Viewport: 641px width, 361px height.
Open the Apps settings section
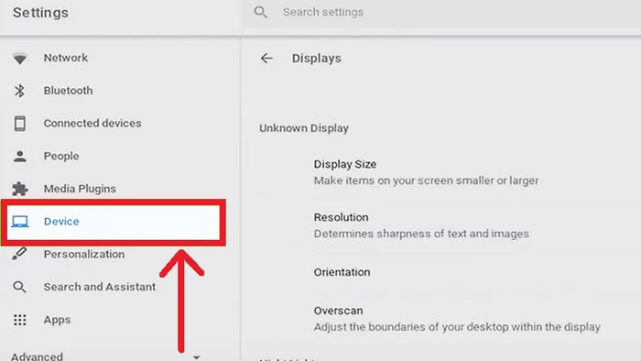coord(57,320)
